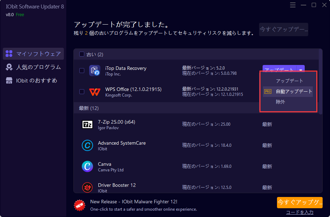The width and height of the screenshot is (330, 217).
Task: Click the orange 今すぐアップグ… button
Action: (300, 203)
